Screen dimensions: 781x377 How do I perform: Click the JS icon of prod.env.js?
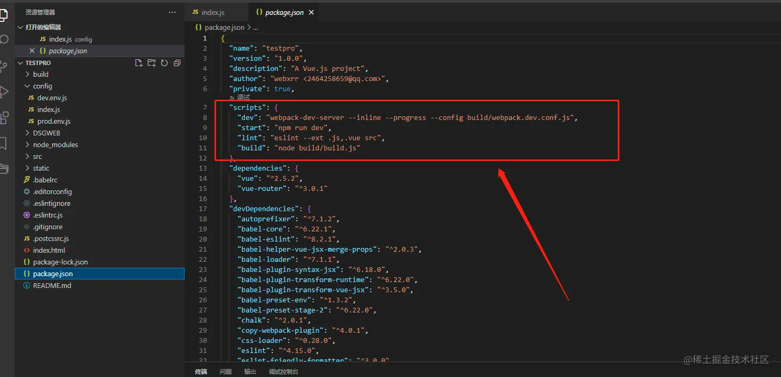tap(31, 122)
